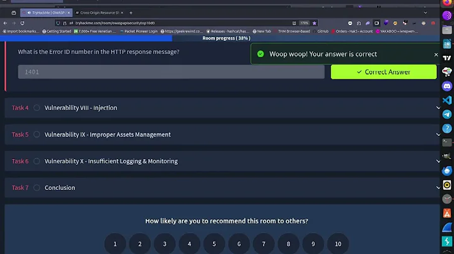The height and width of the screenshot is (254, 454).
Task: Open the Getting Started bookmark
Action: pos(57,31)
